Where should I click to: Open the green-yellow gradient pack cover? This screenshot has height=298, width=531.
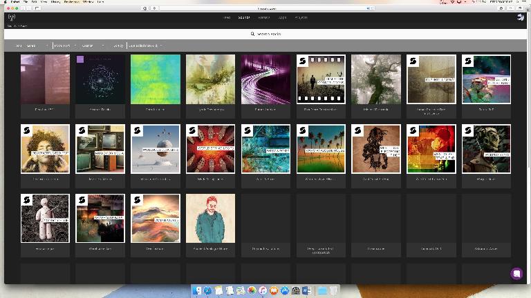pos(156,79)
